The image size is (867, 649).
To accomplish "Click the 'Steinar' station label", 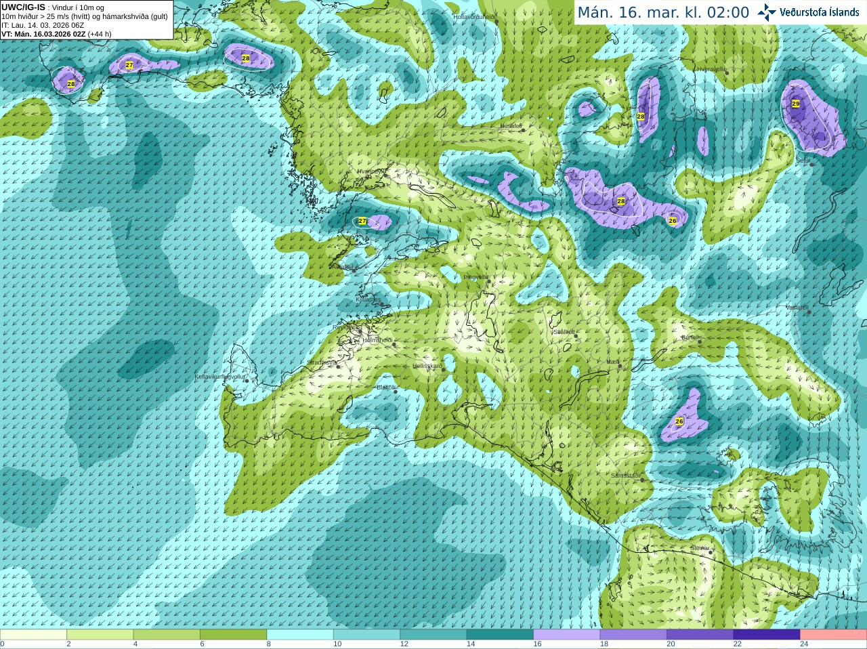I will pyautogui.click(x=700, y=548).
